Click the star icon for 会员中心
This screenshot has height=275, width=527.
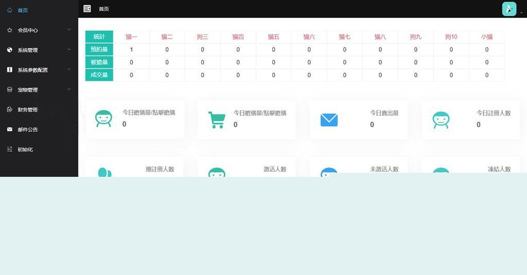(x=10, y=30)
